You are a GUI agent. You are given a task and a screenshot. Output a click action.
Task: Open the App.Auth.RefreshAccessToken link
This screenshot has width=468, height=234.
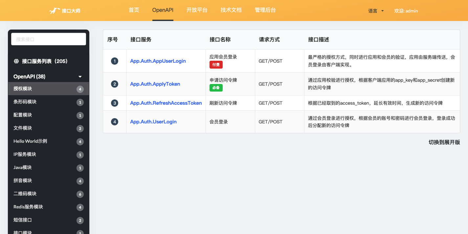166,103
